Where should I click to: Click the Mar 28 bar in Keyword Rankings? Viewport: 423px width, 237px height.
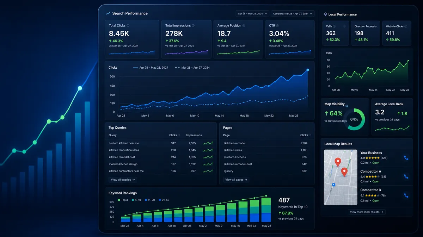pyautogui.click(x=125, y=219)
